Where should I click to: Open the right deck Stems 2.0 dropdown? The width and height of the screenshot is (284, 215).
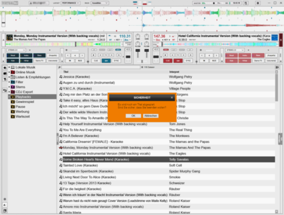click(235, 50)
